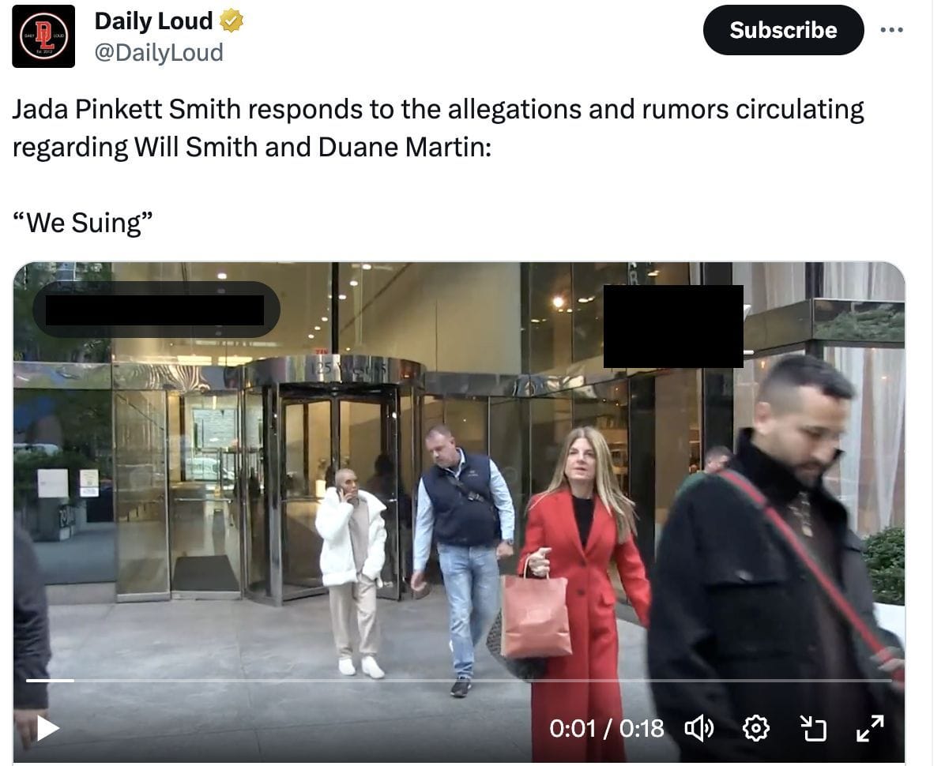Play the video

[47, 728]
